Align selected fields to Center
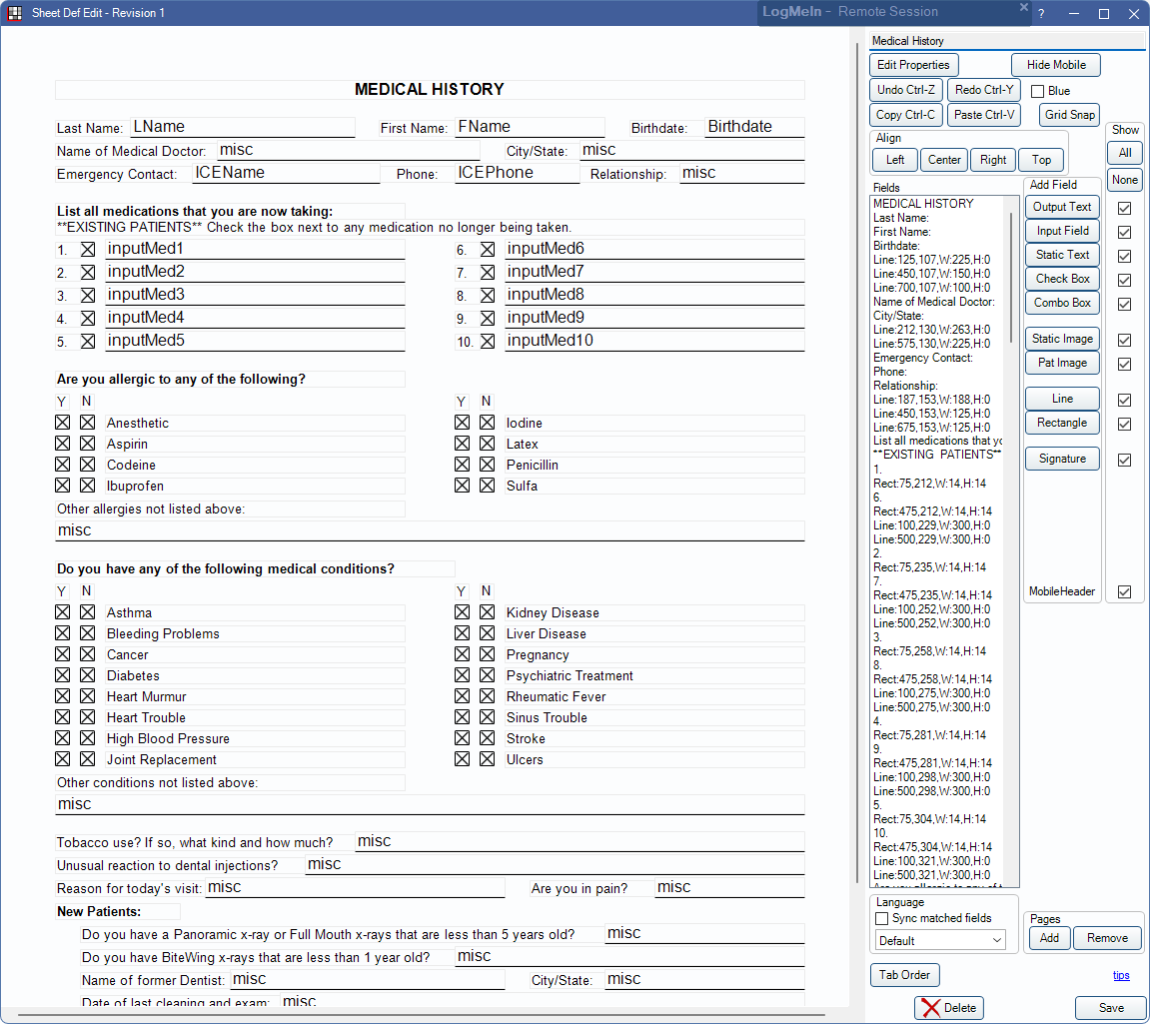This screenshot has width=1150, height=1024. [944, 160]
